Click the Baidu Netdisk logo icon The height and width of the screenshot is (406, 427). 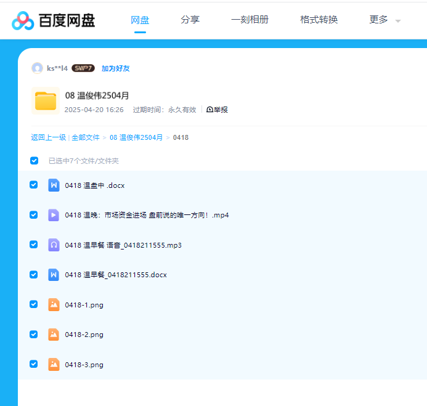pyautogui.click(x=23, y=20)
